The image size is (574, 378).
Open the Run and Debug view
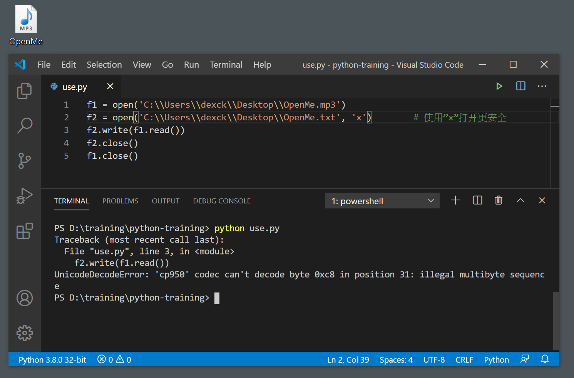25,196
